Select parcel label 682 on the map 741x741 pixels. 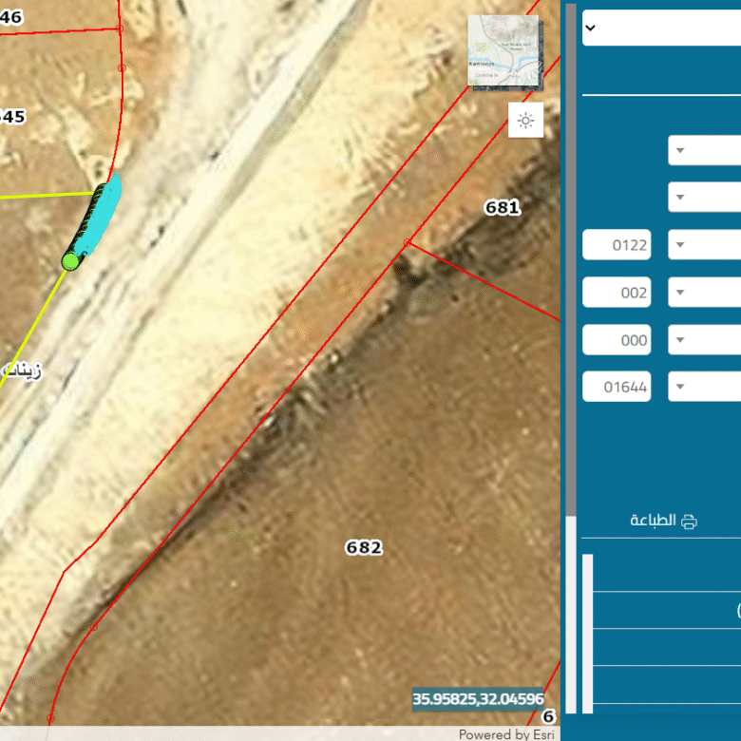[x=363, y=547]
